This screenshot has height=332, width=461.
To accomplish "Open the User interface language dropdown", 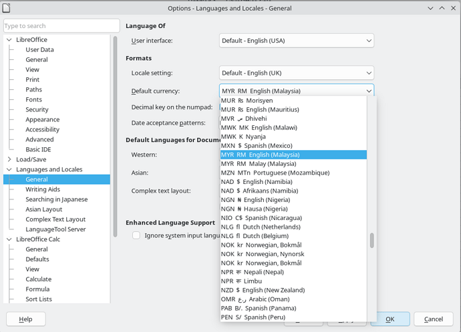I will [297, 41].
